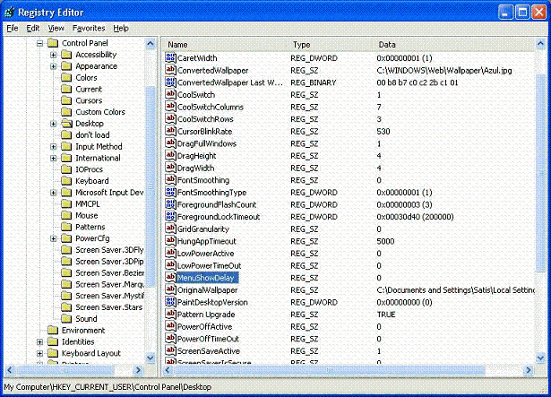
Task: Expand the Identities key
Action: tap(39, 341)
